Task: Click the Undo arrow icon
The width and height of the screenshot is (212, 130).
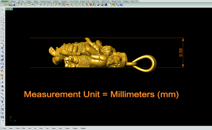Action: 33,5
